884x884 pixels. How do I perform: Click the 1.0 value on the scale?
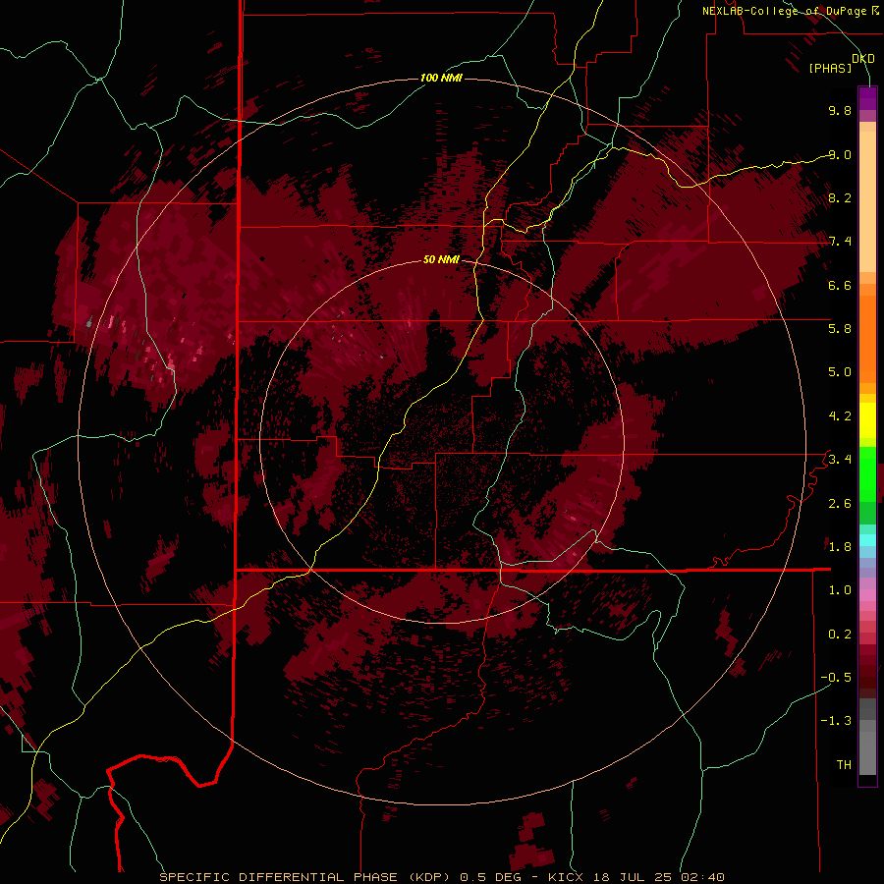coord(840,590)
